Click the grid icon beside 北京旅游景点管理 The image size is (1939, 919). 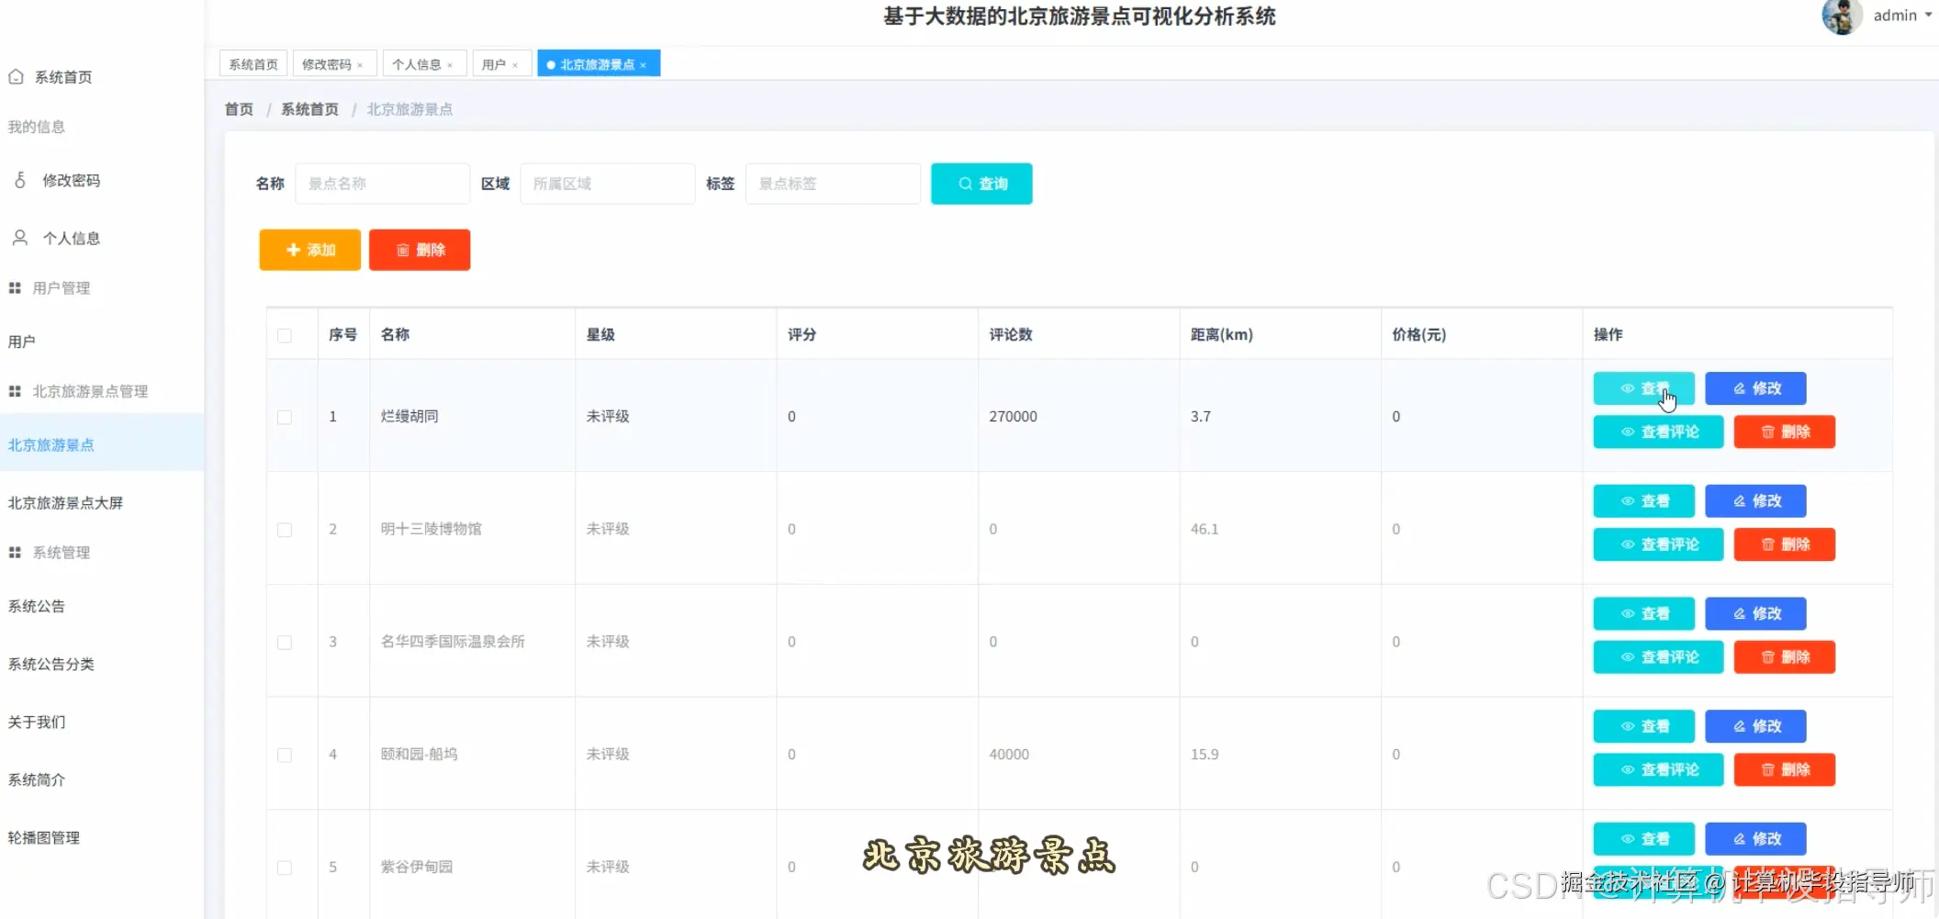pos(15,391)
